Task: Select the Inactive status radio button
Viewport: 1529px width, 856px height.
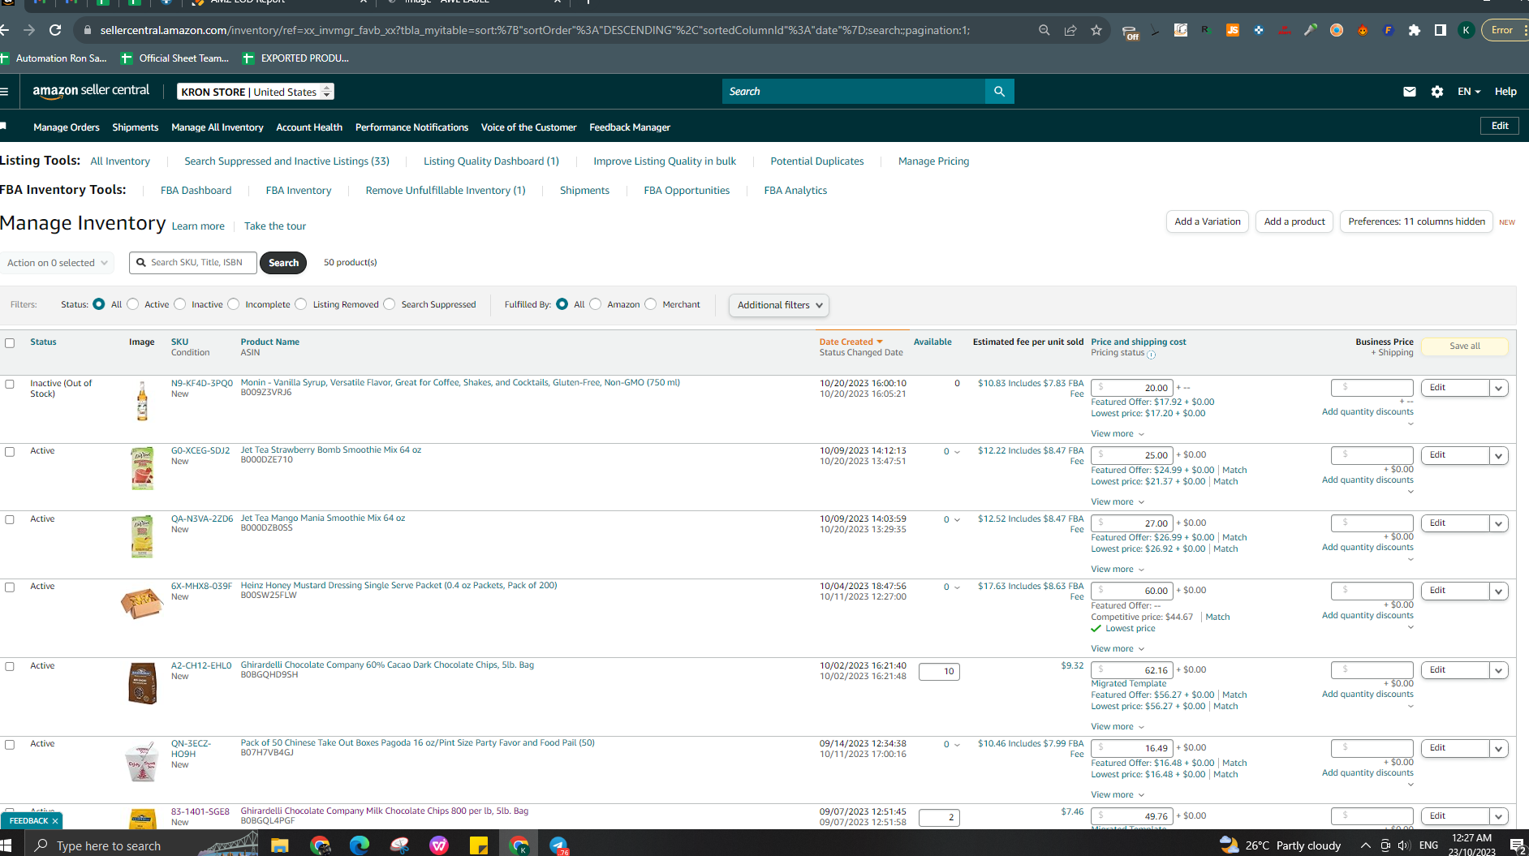Action: tap(180, 304)
